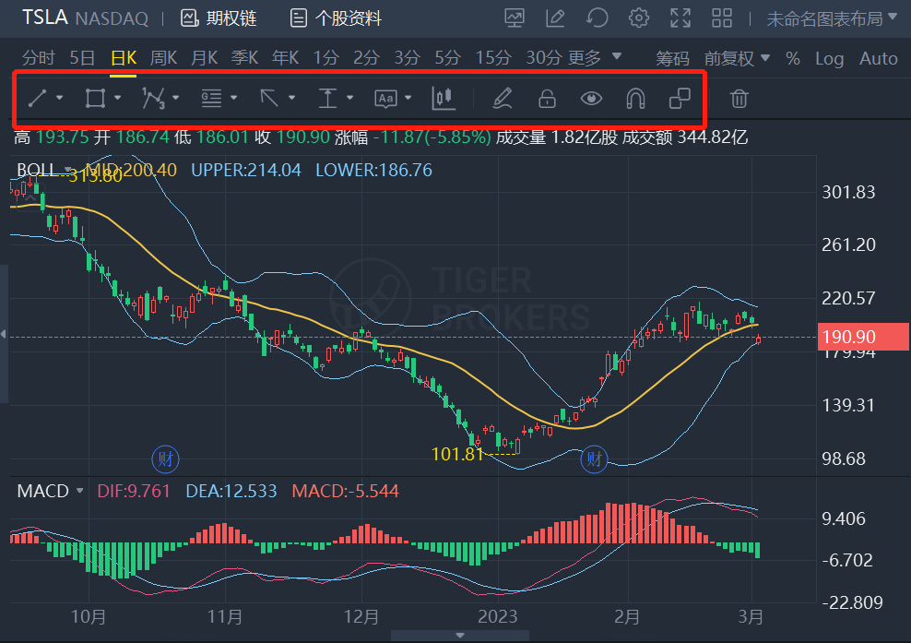
Task: Expand arrow marker tool options
Action: click(291, 99)
